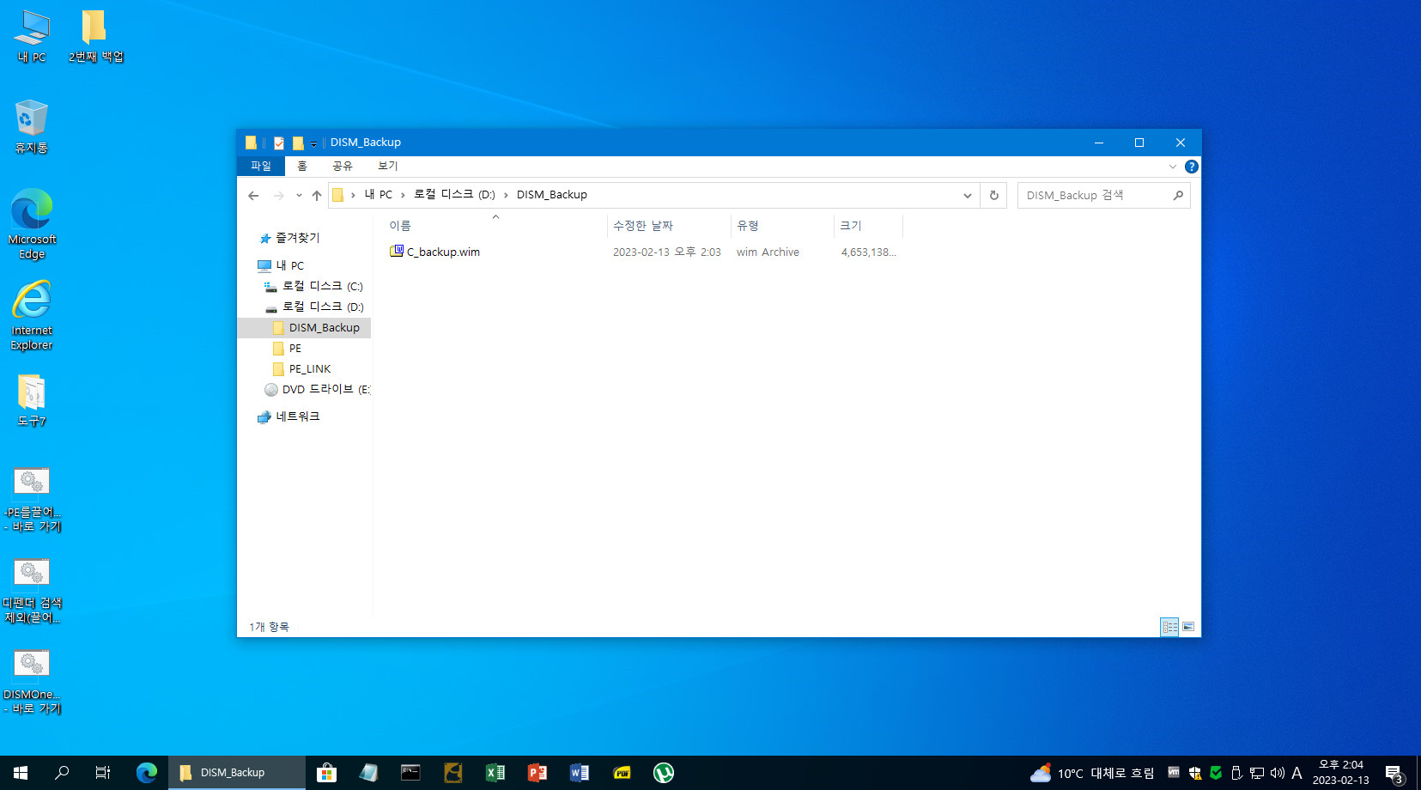Expand the ribbon with the chevron

[1173, 167]
